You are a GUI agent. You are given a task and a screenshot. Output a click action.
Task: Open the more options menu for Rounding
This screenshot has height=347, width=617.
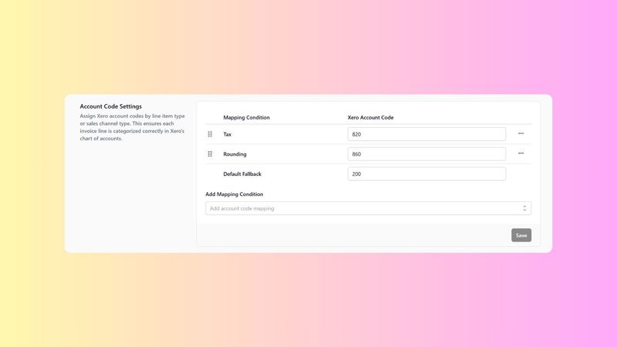(521, 153)
